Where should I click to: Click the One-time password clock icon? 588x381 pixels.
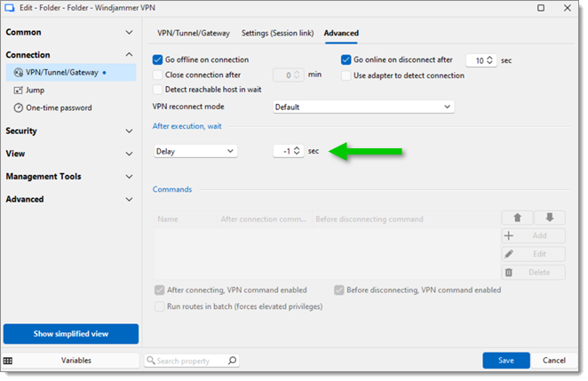[x=19, y=108]
